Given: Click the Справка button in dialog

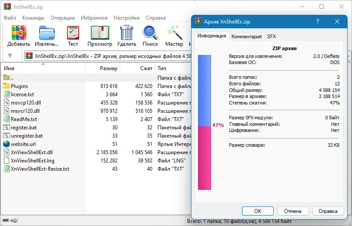Looking at the screenshot, I should tap(328, 211).
